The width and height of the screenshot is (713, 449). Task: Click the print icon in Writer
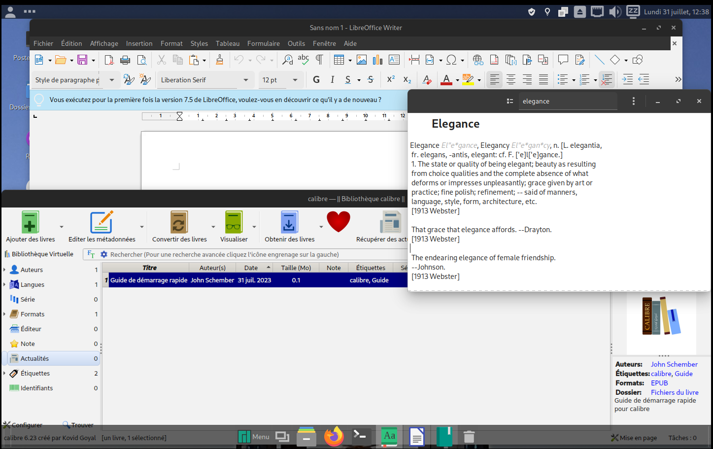click(125, 60)
